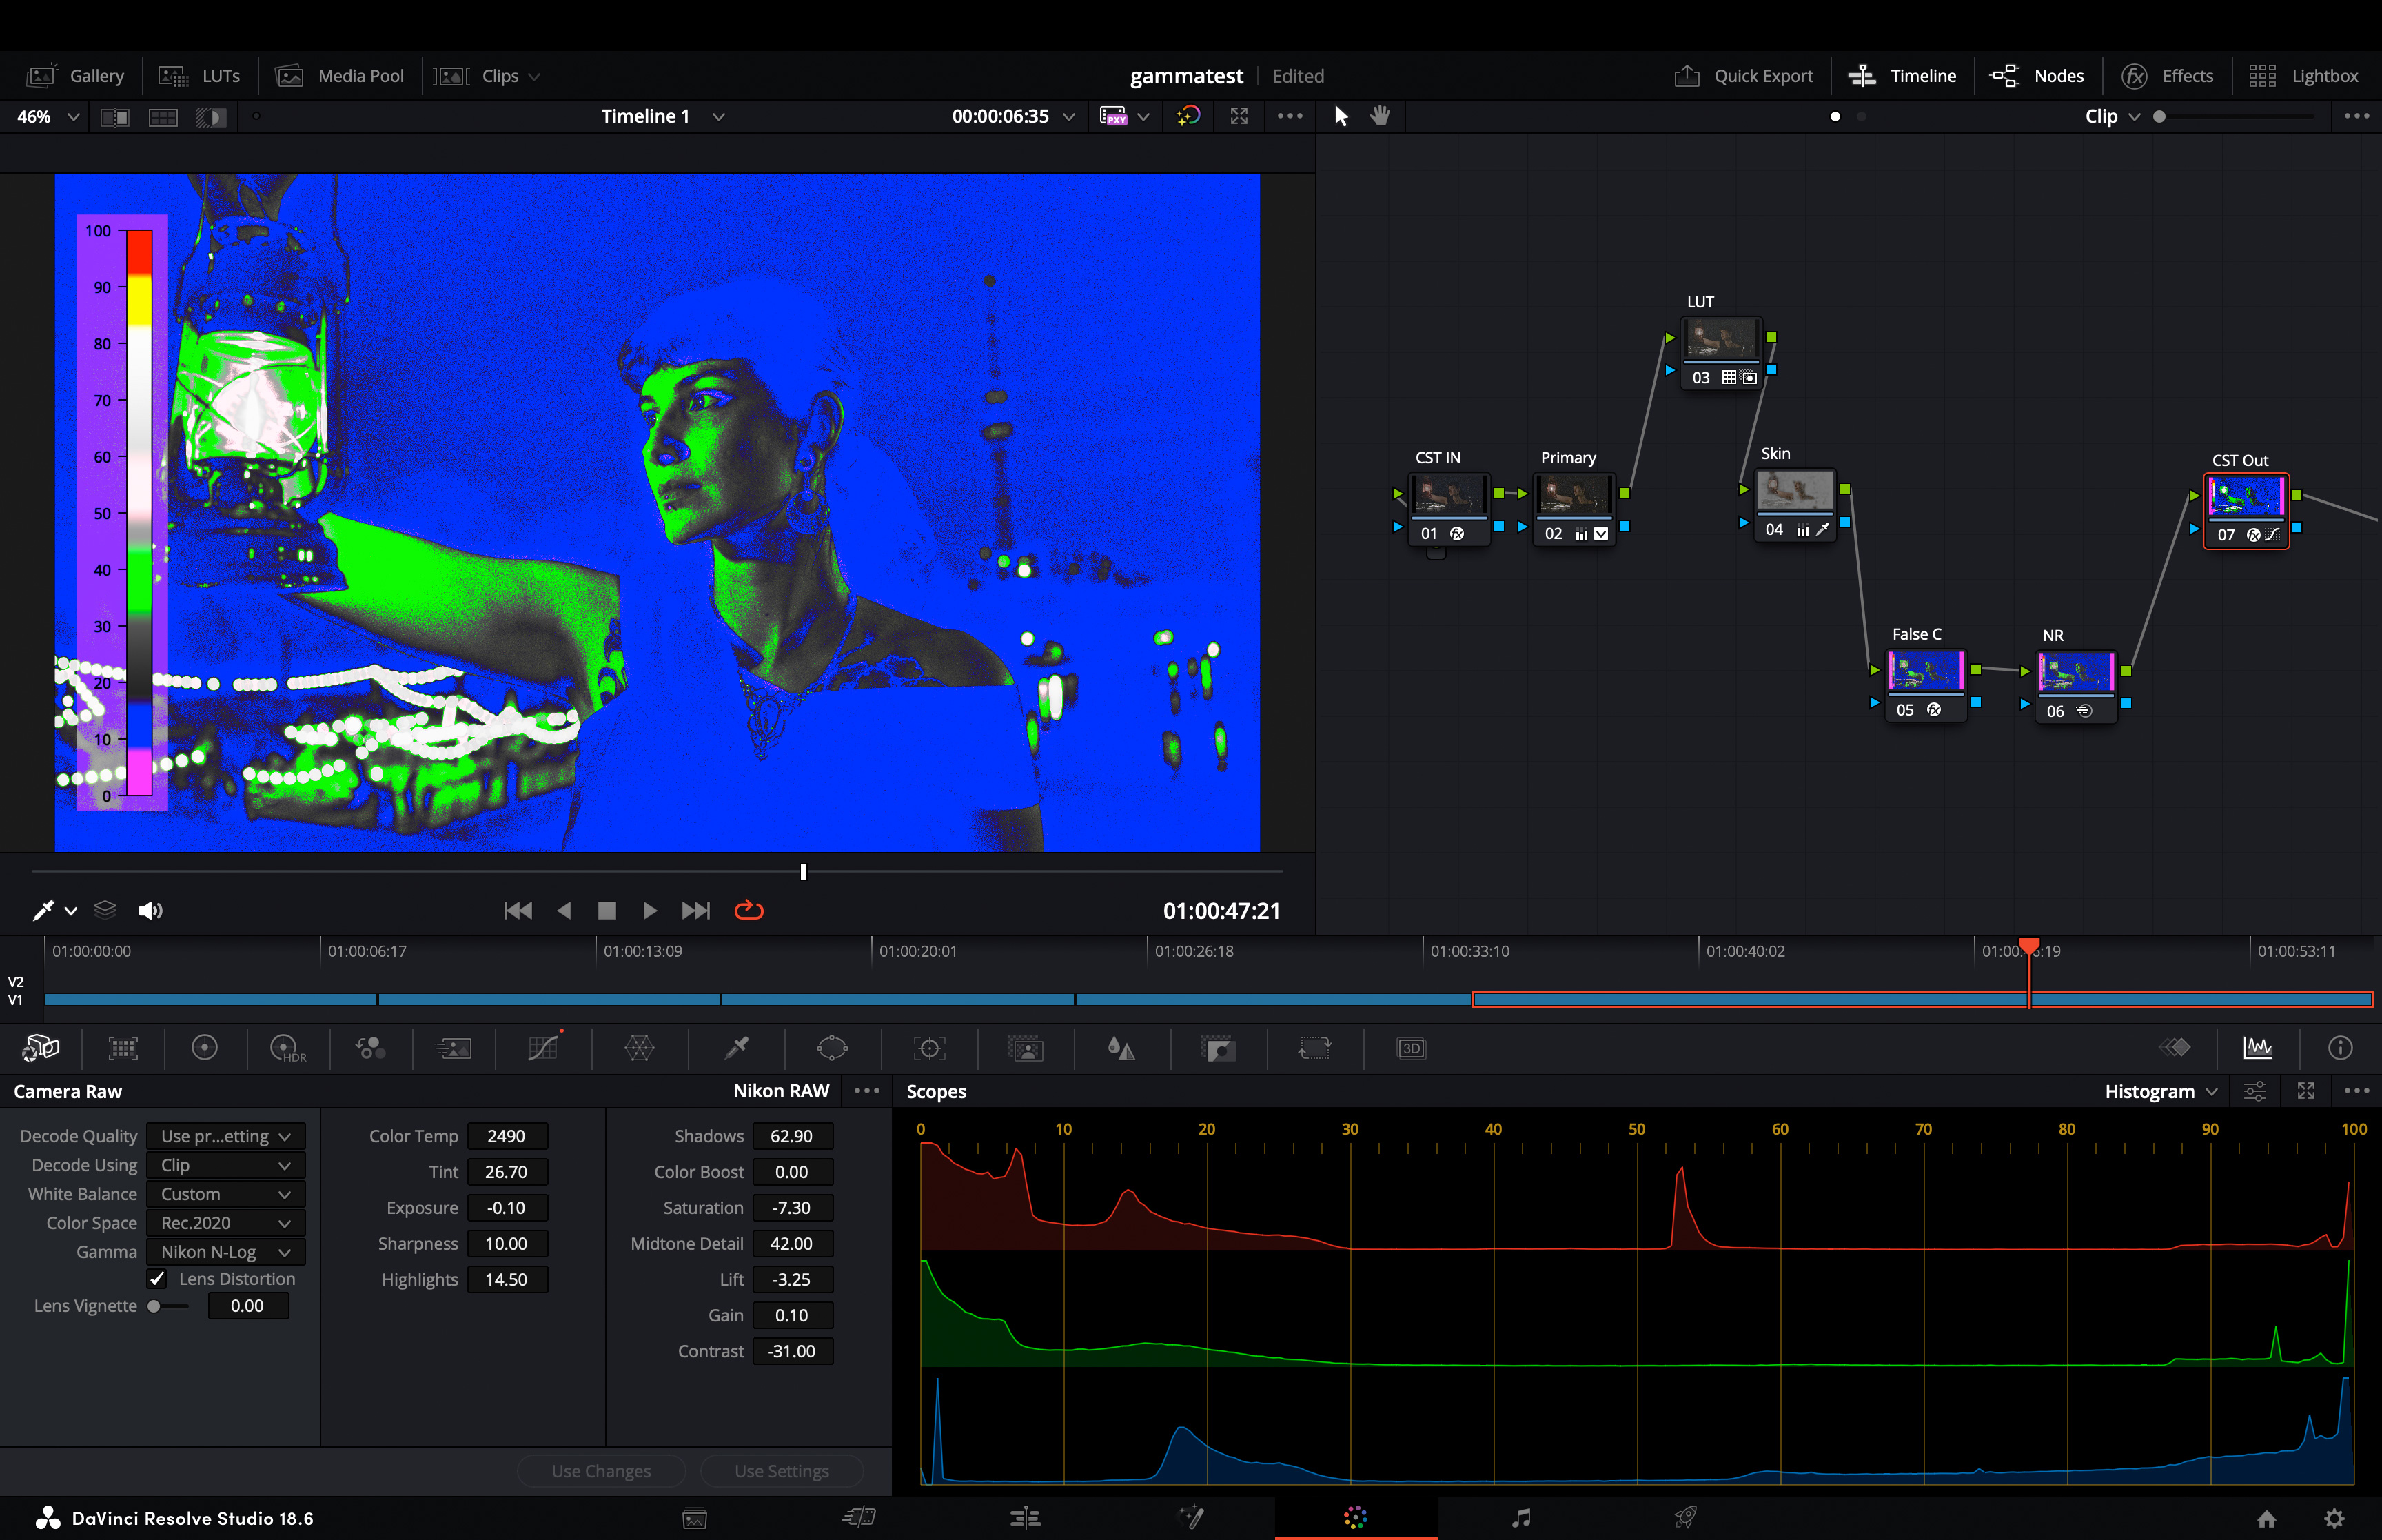
Task: Switch to the Edit page
Action: (x=1025, y=1518)
